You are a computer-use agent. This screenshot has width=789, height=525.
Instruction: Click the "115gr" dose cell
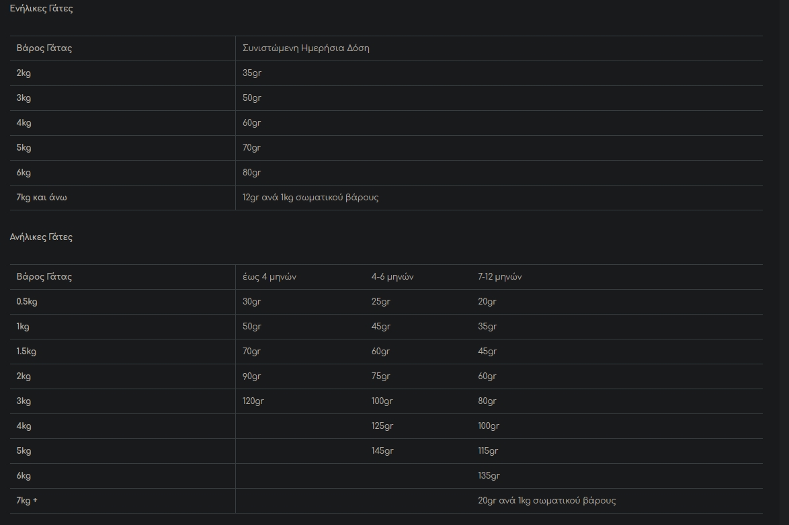pos(487,451)
